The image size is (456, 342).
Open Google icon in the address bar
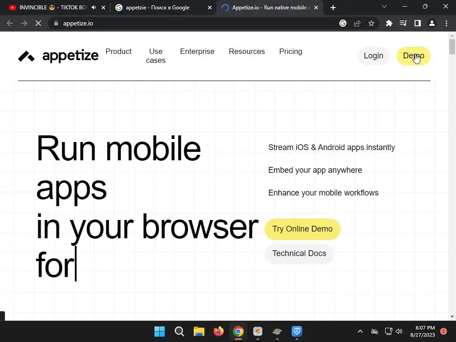(x=343, y=23)
